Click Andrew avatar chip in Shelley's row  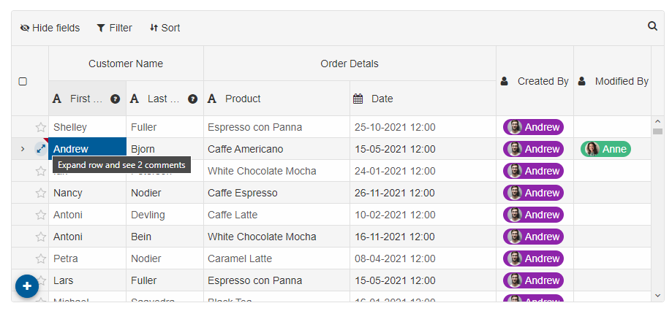pos(533,127)
